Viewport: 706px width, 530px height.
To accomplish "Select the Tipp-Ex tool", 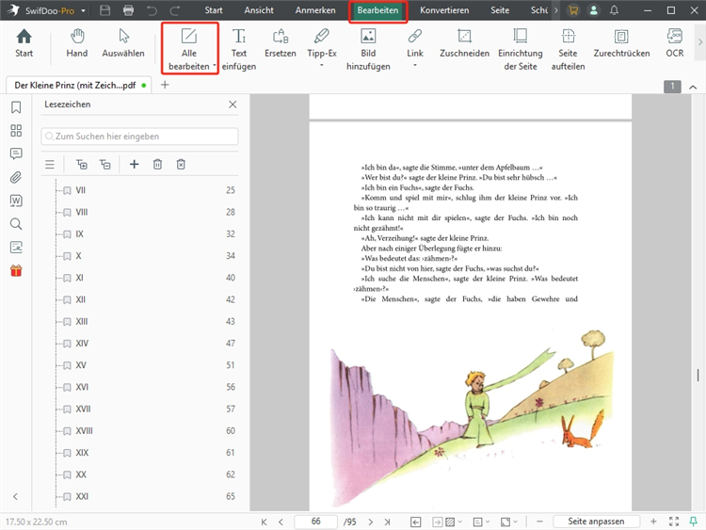I will [322, 43].
